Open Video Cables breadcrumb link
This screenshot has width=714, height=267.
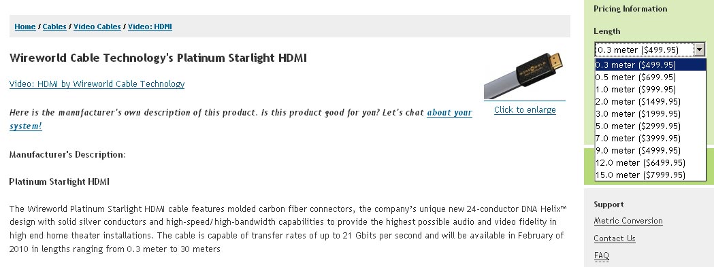click(x=97, y=26)
